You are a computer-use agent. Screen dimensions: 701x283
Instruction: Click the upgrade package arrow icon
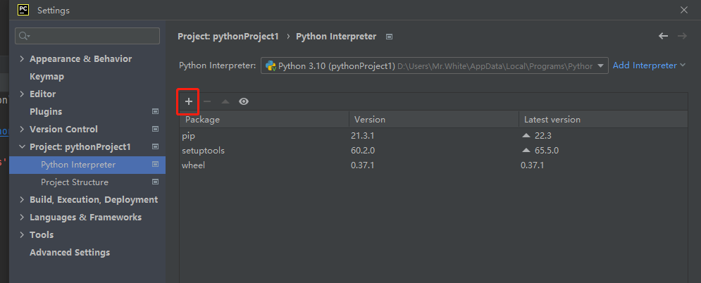(x=225, y=101)
